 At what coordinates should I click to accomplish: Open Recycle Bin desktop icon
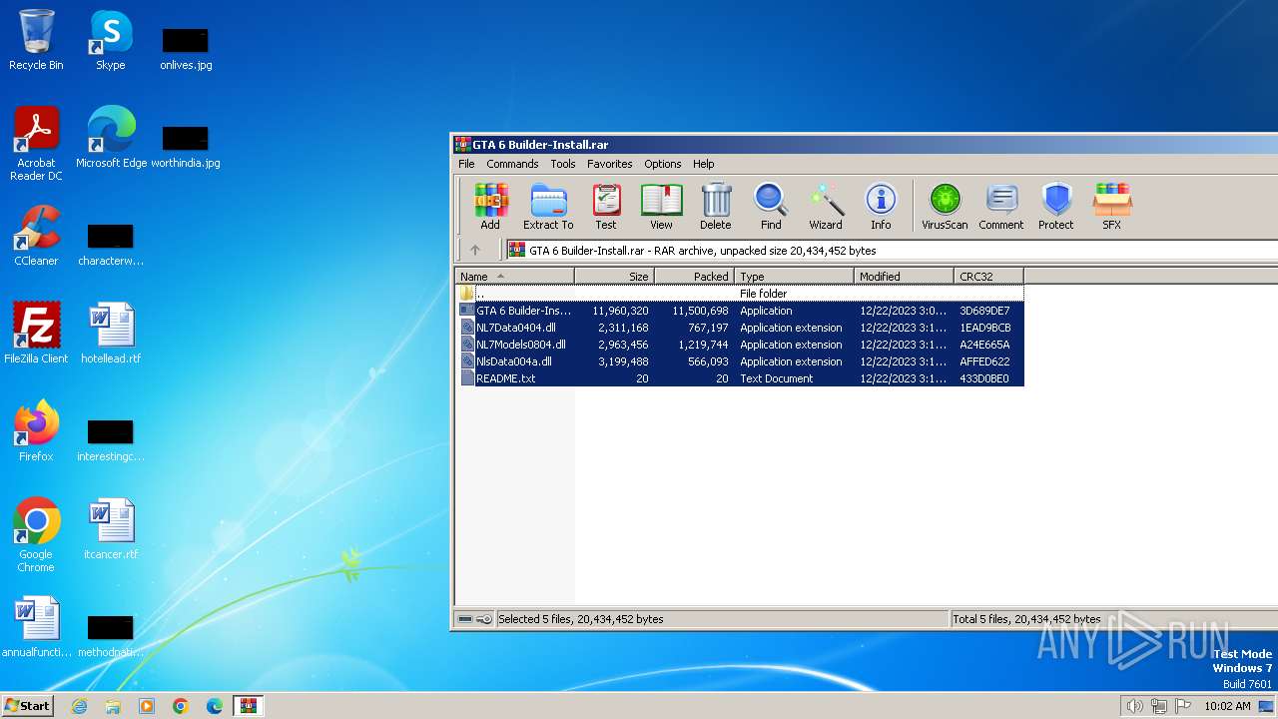(36, 41)
